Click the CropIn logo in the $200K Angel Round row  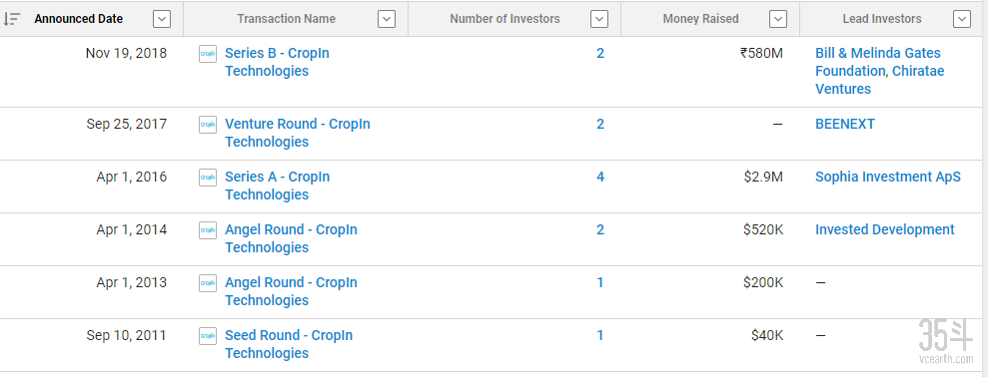(208, 283)
